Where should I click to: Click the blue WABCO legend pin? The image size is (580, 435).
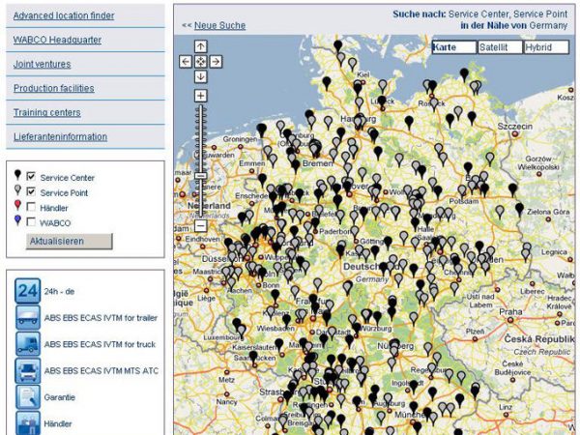click(17, 220)
